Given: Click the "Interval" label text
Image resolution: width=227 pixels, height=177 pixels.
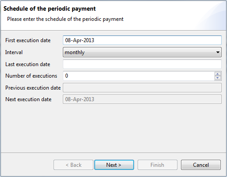Looking at the screenshot, I should [x=14, y=52].
